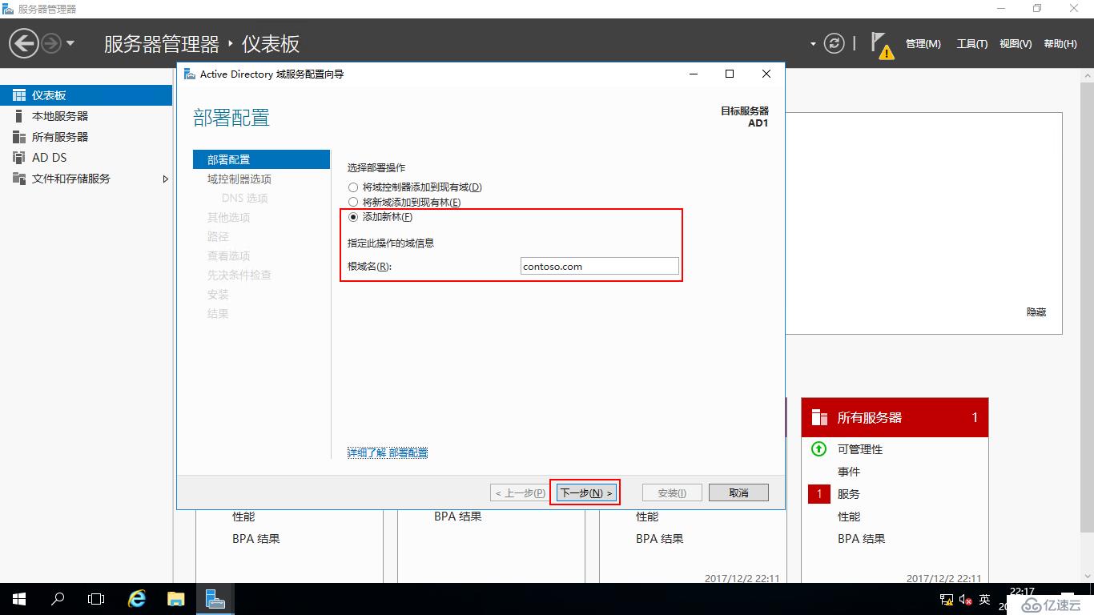
Task: Click the back navigation arrow in Server Manager
Action: click(x=24, y=42)
